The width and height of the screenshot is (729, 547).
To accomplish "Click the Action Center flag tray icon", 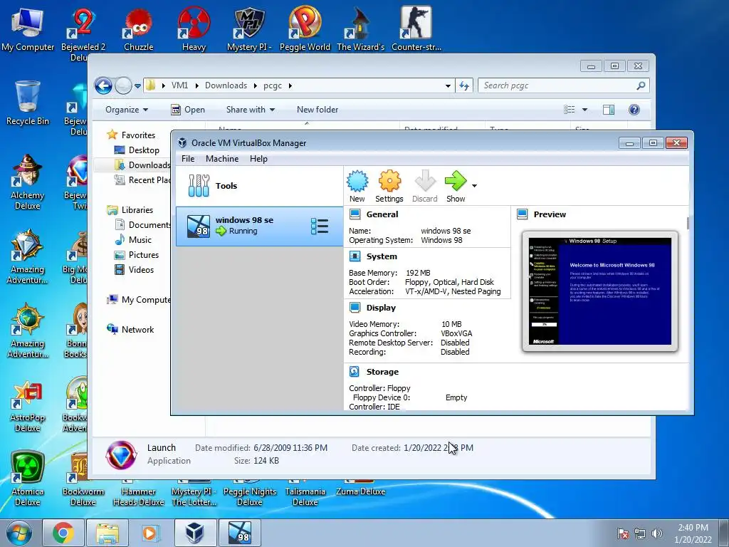I will click(622, 533).
